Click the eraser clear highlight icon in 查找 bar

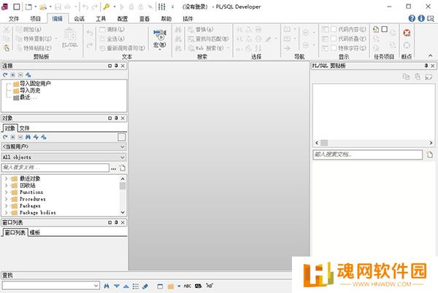point(145,286)
